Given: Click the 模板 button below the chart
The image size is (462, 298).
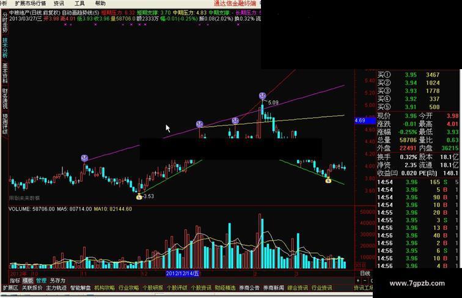Looking at the screenshot, I should coord(28,280).
